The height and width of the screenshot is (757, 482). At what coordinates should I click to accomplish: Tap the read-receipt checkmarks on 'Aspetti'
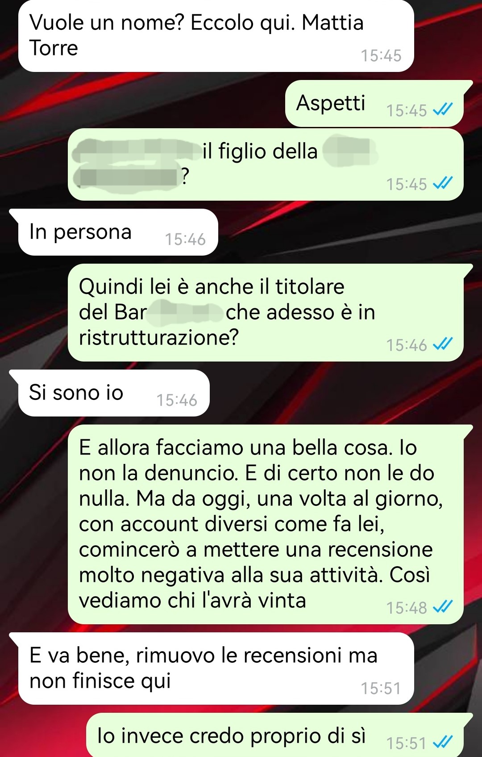pos(443,109)
